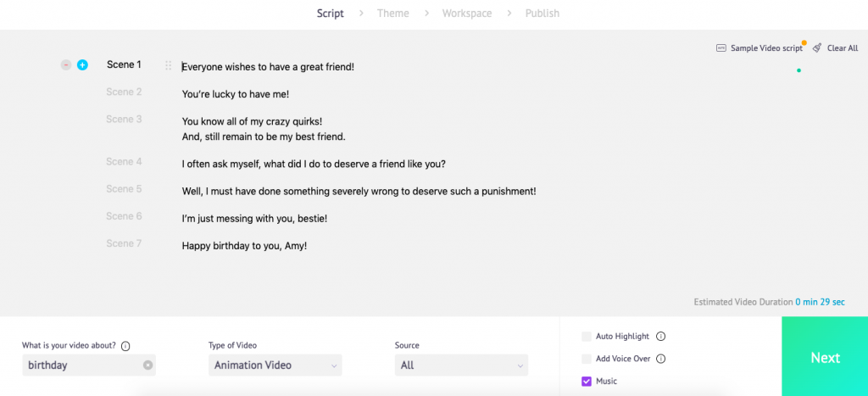Viewport: 868px width, 396px height.
Task: Go to the Theme step
Action: pyautogui.click(x=393, y=14)
